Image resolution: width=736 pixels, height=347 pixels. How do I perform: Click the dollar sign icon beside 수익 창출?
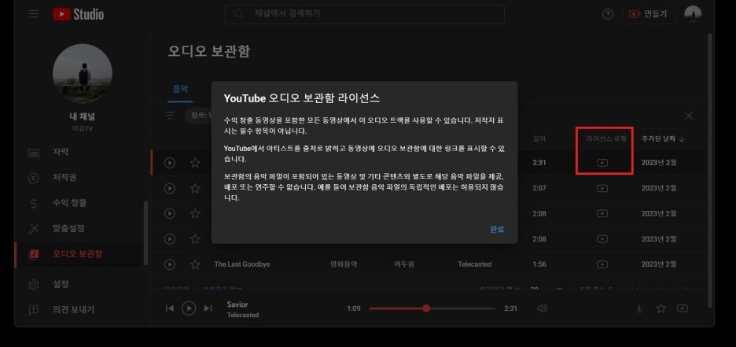34,203
